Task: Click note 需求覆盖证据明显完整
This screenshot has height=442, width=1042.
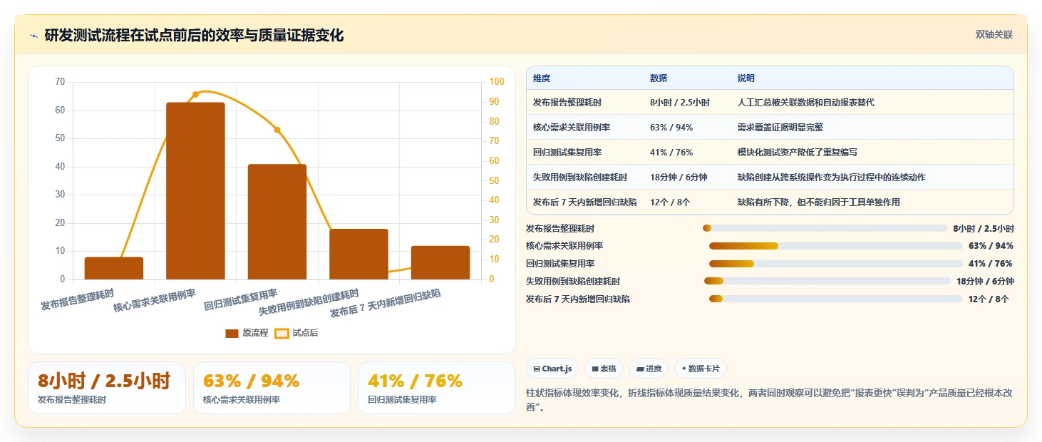Action: point(780,128)
